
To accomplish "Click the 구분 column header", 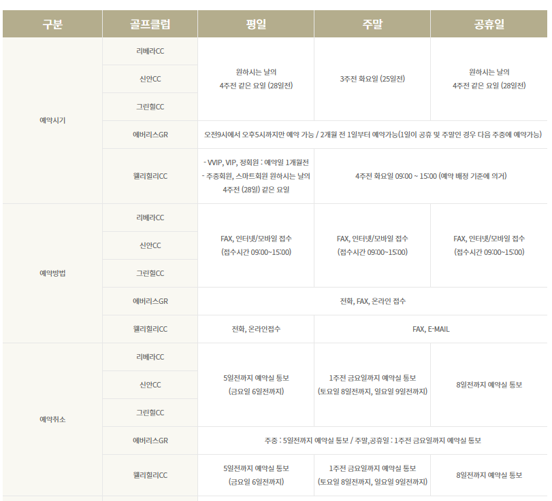I will (x=52, y=24).
